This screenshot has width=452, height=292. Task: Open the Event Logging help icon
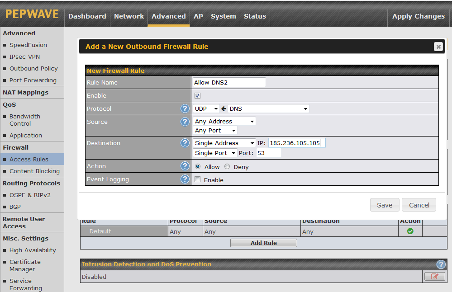point(185,179)
